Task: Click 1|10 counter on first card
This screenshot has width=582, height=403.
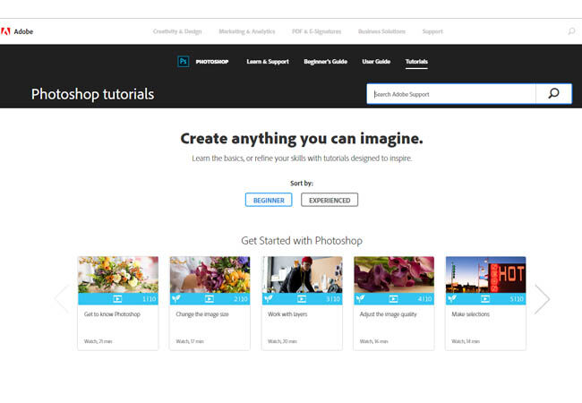Action: click(x=150, y=299)
